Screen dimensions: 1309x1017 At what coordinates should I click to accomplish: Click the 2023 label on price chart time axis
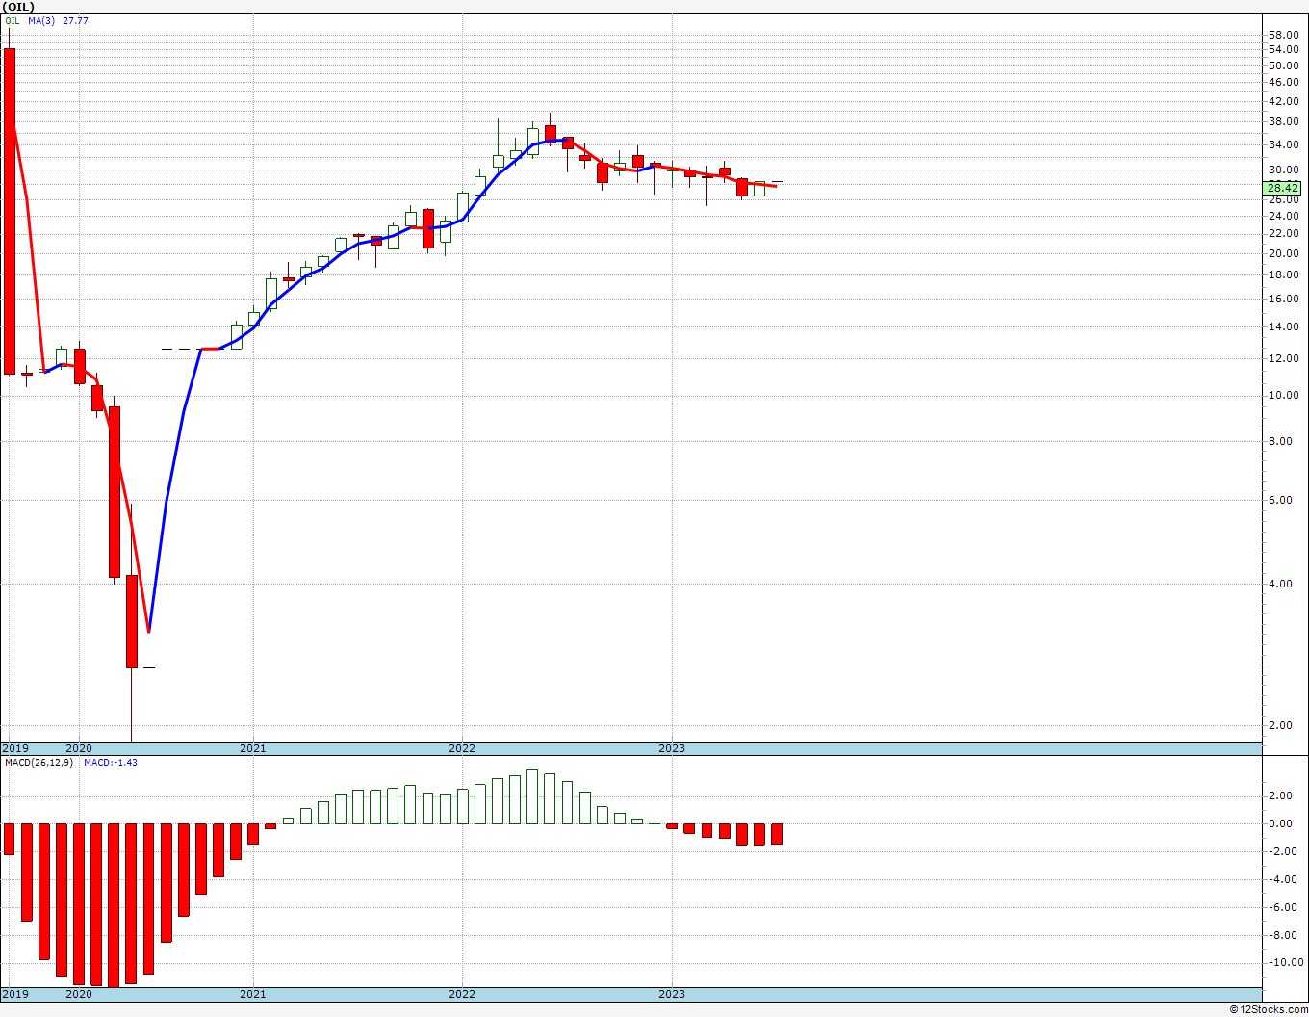click(x=672, y=748)
